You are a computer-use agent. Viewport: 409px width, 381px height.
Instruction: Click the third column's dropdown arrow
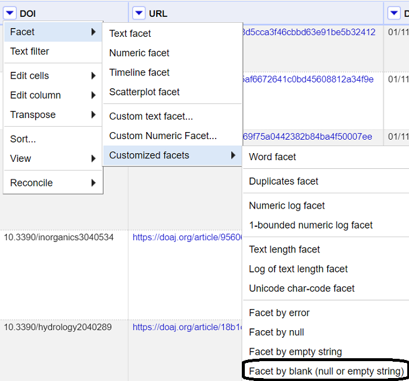(394, 13)
